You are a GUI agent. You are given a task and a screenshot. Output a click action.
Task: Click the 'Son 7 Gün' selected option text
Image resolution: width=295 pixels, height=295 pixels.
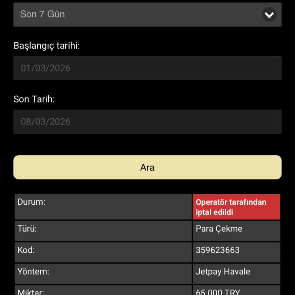pos(42,15)
